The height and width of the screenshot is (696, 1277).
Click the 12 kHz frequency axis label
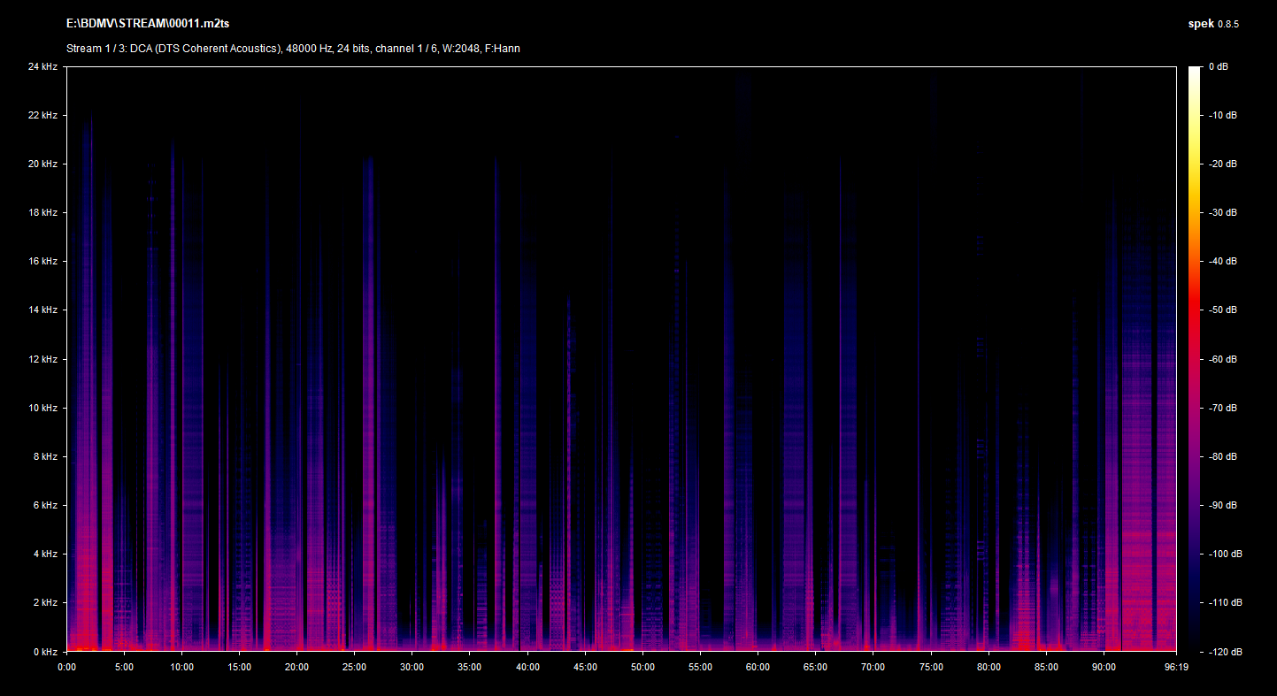(42, 359)
